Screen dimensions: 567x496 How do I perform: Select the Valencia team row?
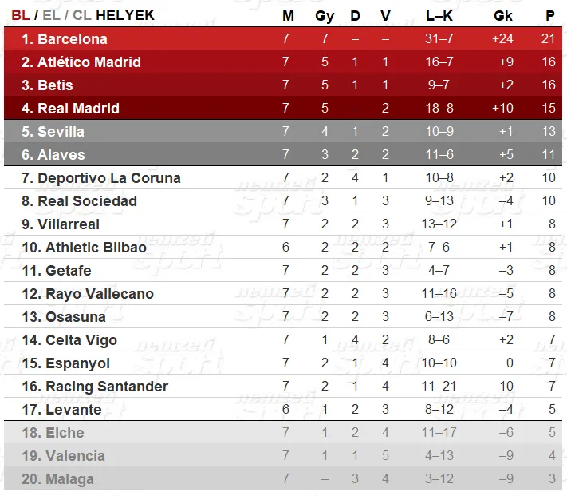click(283, 455)
